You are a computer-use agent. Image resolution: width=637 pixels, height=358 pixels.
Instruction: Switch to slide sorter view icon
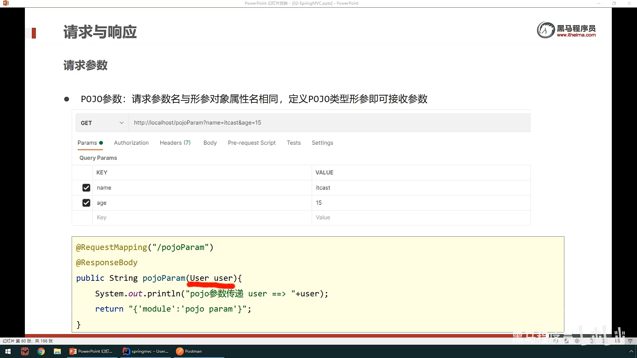[x=605, y=341]
